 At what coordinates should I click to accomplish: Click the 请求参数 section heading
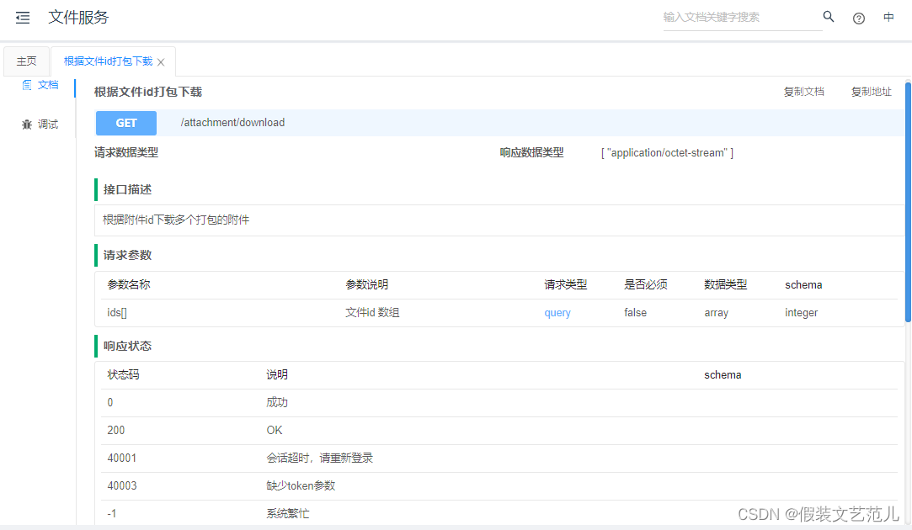pyautogui.click(x=127, y=255)
